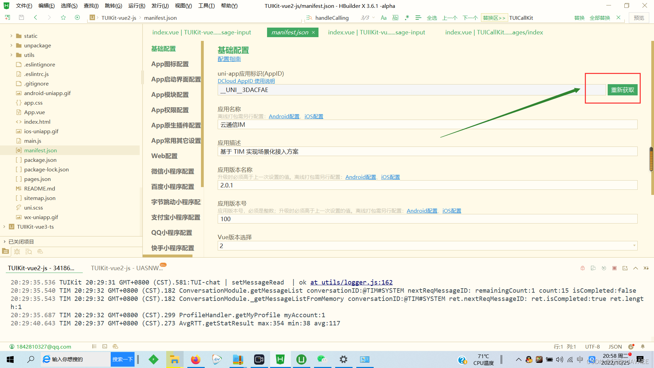Open HBuilder X from the Windows taskbar
The image size is (654, 368).
(x=280, y=359)
